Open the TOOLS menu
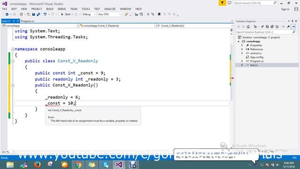 pyautogui.click(x=86, y=9)
